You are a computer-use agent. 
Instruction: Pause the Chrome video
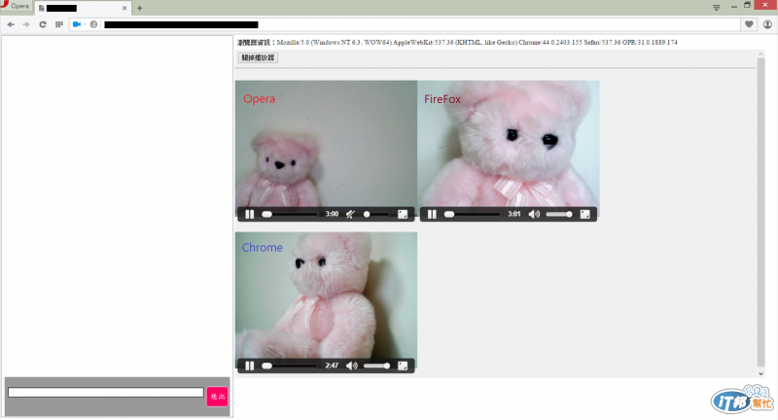[x=250, y=366]
